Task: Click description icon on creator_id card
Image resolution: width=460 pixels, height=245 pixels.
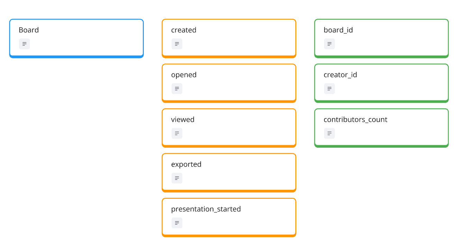Action: point(329,89)
